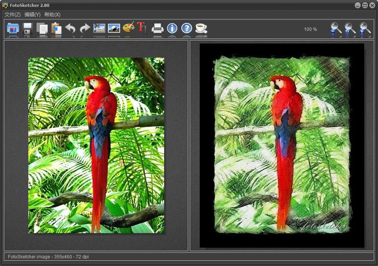Open the 文件(Z) menu
378x266 pixels.
(x=12, y=15)
